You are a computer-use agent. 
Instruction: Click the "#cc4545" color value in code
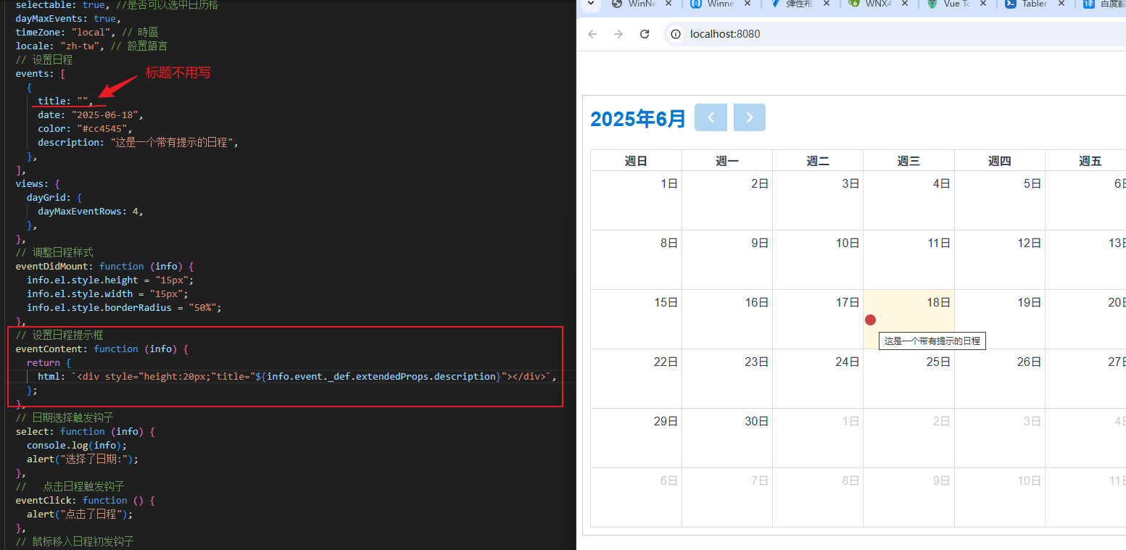click(102, 128)
